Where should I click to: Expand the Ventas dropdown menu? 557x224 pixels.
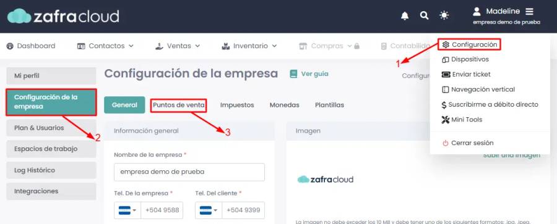197,46
